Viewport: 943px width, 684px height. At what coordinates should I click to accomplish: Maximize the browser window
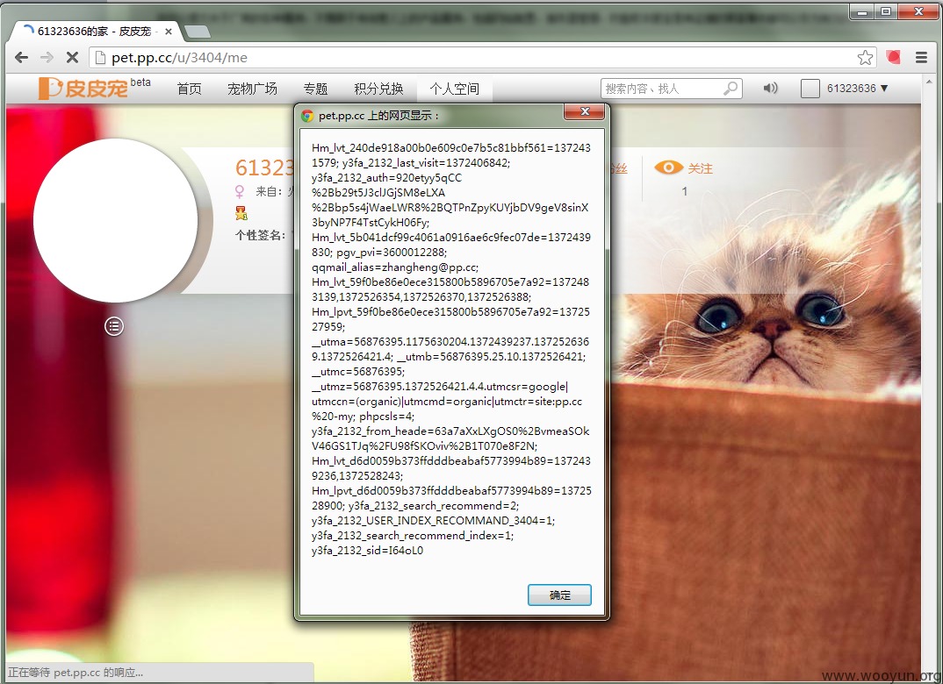coord(886,11)
